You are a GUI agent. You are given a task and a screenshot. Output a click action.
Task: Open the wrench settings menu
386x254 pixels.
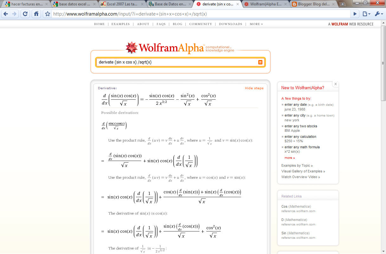point(378,14)
